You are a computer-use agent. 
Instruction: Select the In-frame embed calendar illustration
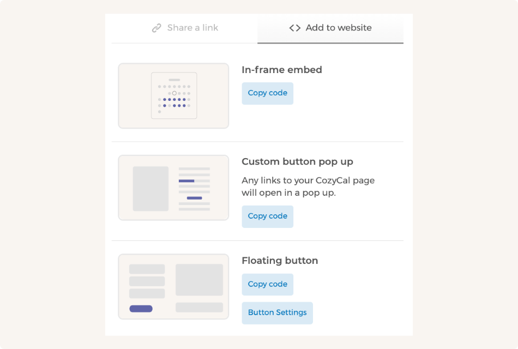coord(173,95)
